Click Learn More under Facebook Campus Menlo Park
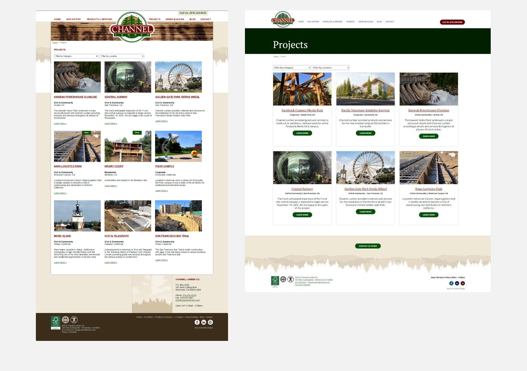Image resolution: width=527 pixels, height=371 pixels. 302,133
